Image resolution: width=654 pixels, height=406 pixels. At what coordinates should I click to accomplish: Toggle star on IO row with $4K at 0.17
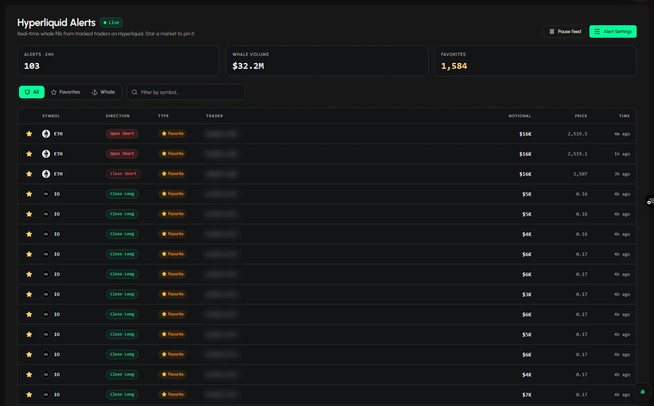pyautogui.click(x=29, y=374)
